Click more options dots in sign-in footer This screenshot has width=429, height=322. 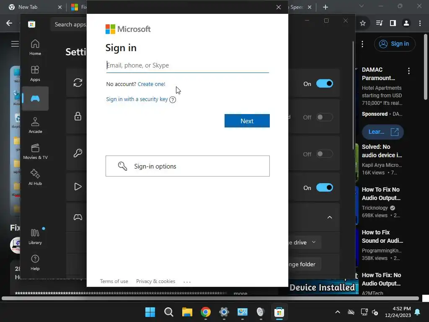pyautogui.click(x=187, y=281)
